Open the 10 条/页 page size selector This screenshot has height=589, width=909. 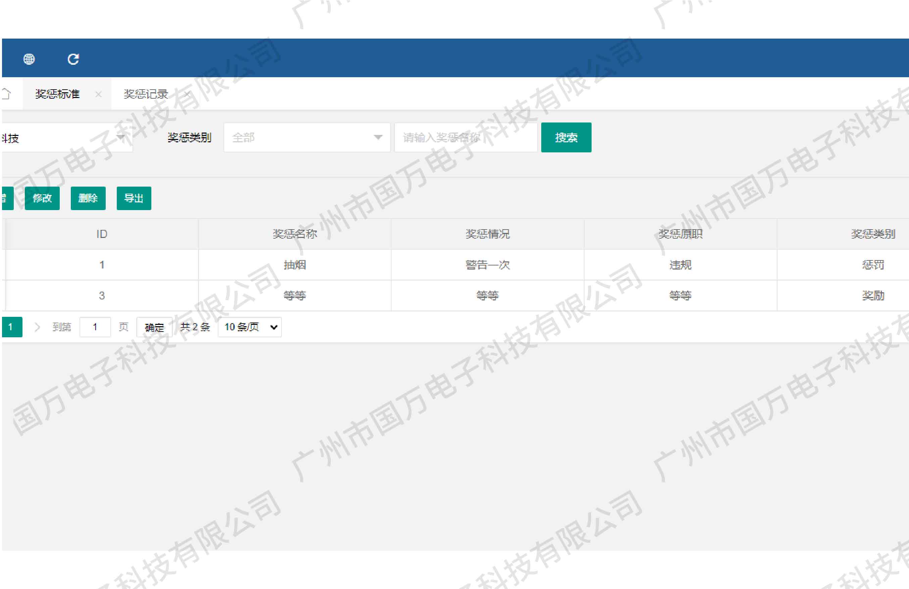[250, 327]
